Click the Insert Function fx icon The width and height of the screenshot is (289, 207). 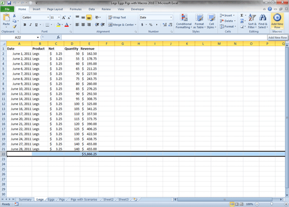[58, 37]
